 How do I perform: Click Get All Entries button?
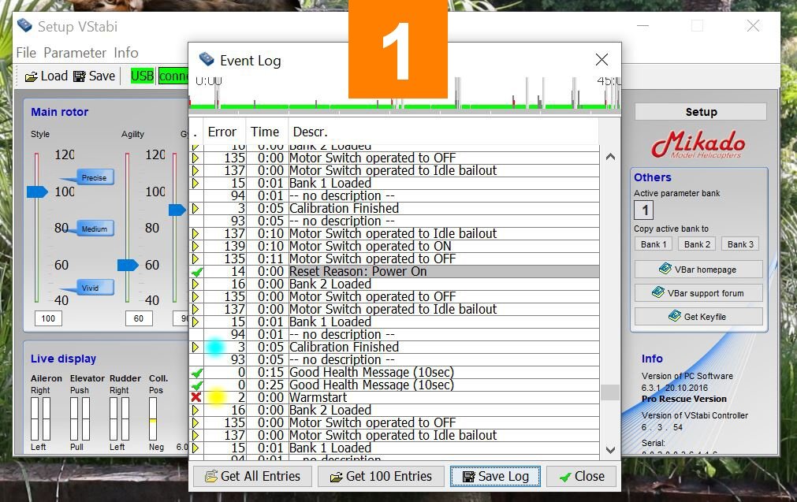[252, 476]
